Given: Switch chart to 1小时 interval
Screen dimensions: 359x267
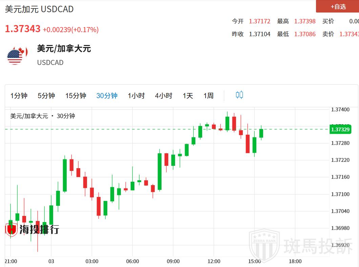Looking at the screenshot, I should (x=136, y=96).
